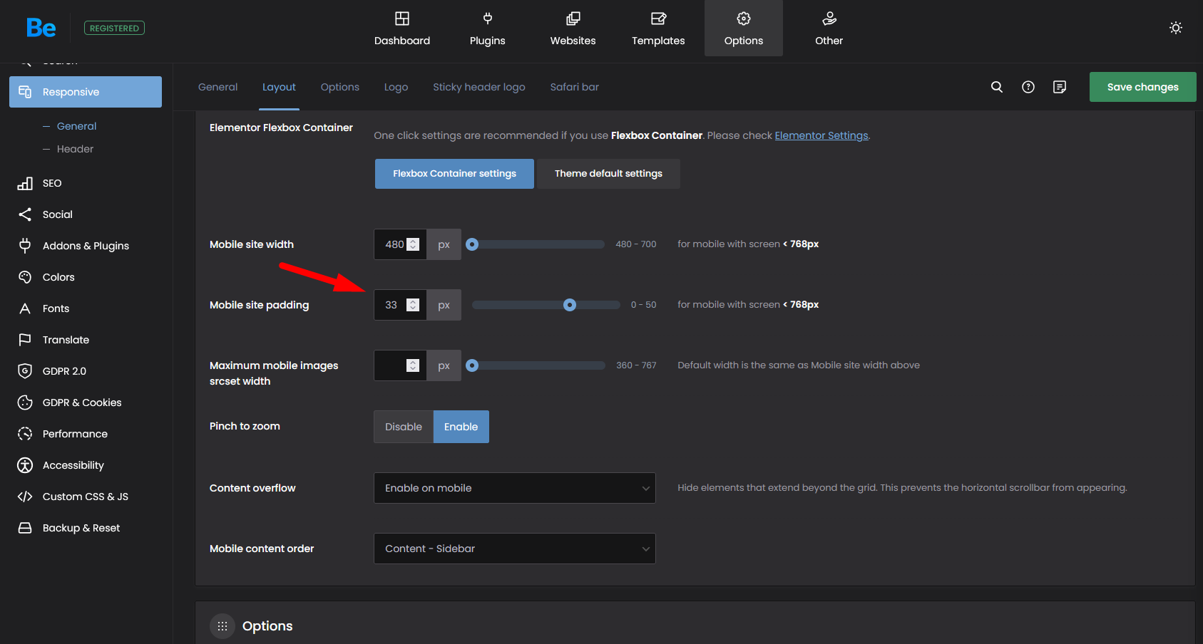Click the srcset width input field
The image size is (1203, 644).
400,365
